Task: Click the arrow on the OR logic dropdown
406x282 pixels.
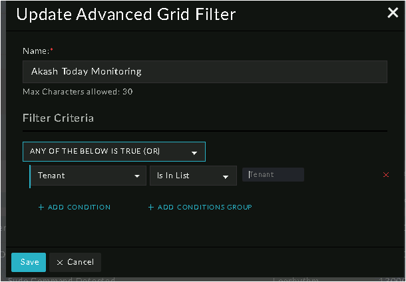Action: click(x=194, y=152)
